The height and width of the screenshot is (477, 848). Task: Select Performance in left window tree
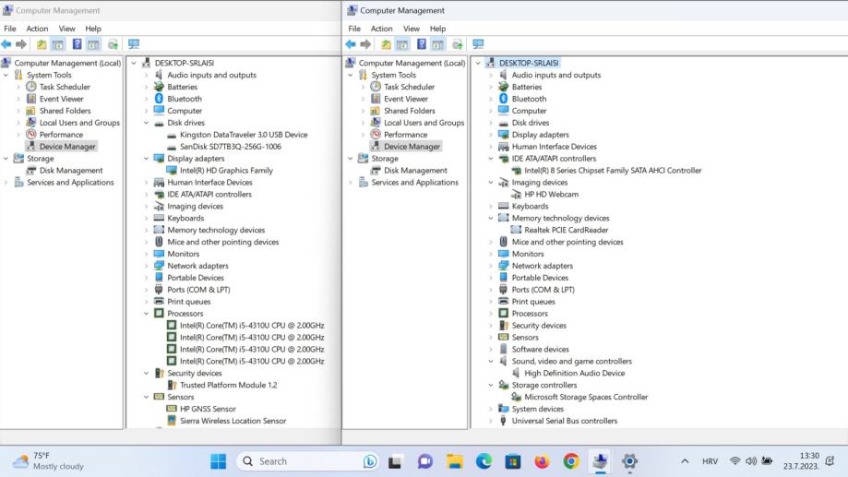61,135
